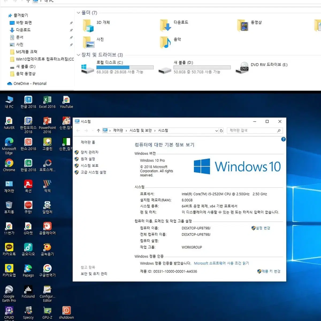Collapse the 폴더 (7) group
This screenshot has height=321, width=321.
(78, 13)
